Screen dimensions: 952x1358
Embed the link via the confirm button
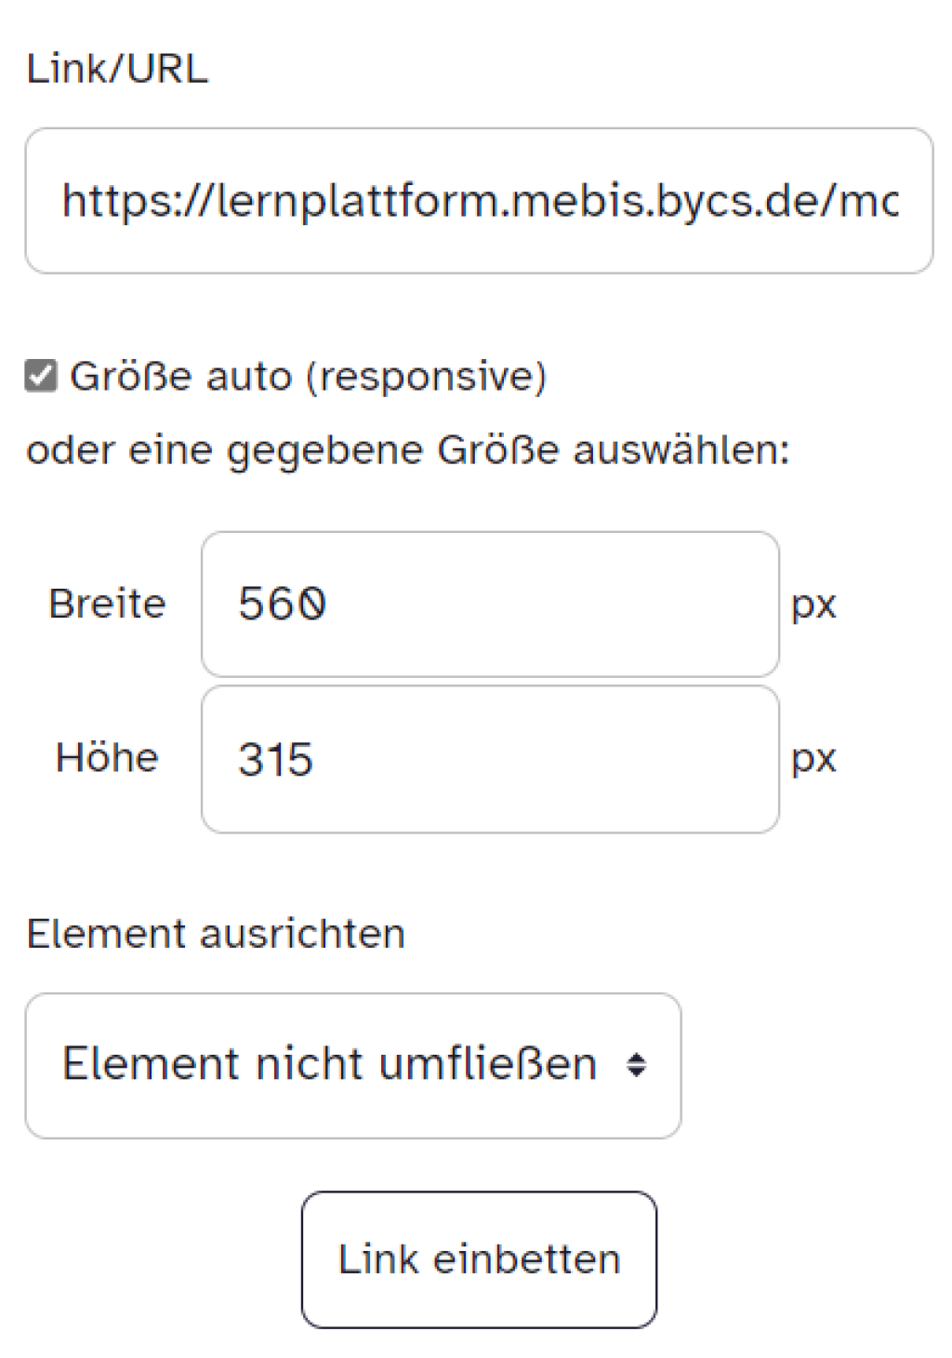click(479, 1258)
